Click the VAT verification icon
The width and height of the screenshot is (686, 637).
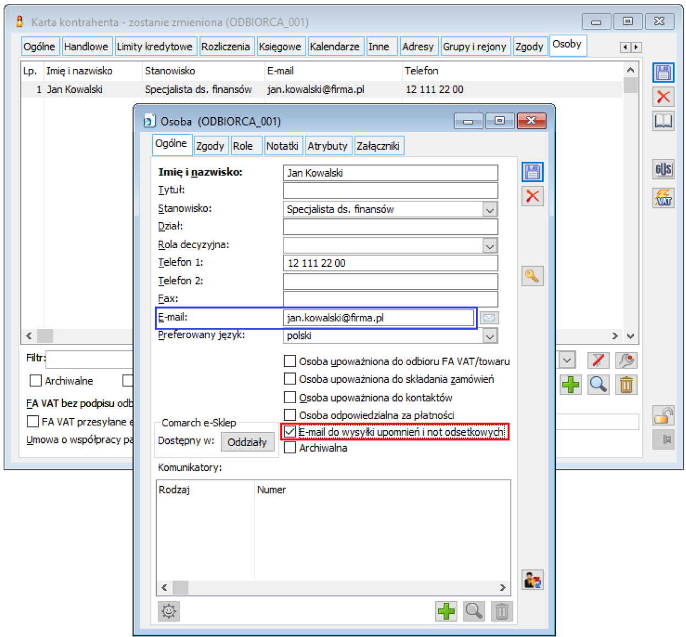(663, 198)
